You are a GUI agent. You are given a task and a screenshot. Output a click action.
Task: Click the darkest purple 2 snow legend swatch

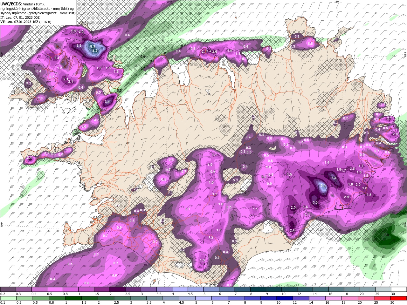117,289
